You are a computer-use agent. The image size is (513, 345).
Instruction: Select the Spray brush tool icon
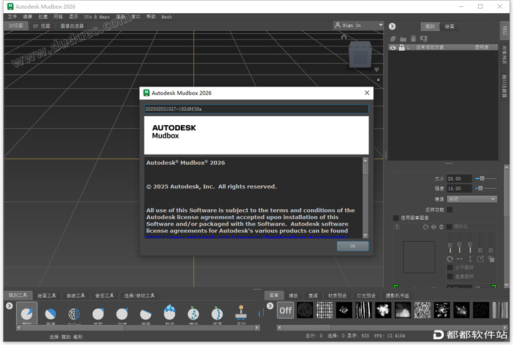point(193,313)
